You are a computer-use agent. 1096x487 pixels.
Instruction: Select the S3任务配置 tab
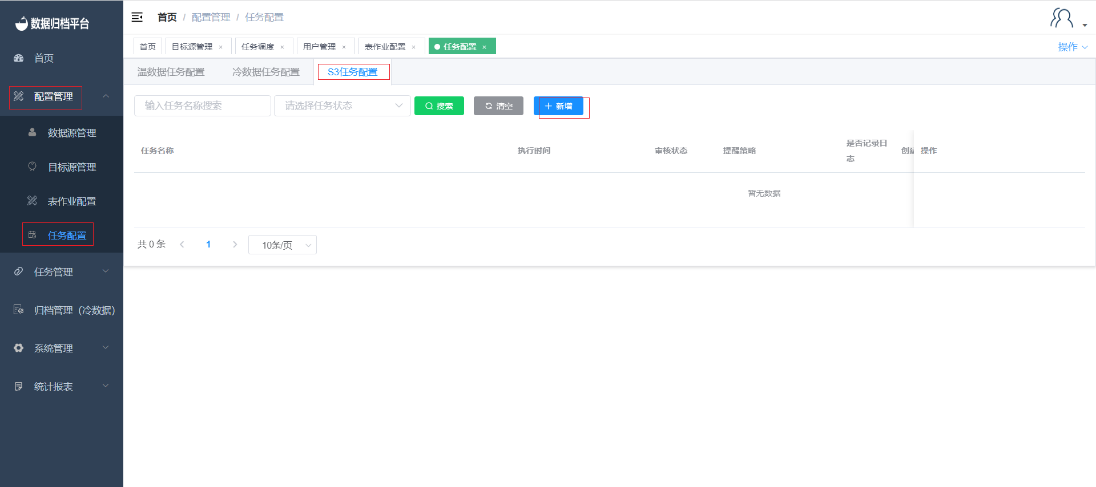[353, 72]
